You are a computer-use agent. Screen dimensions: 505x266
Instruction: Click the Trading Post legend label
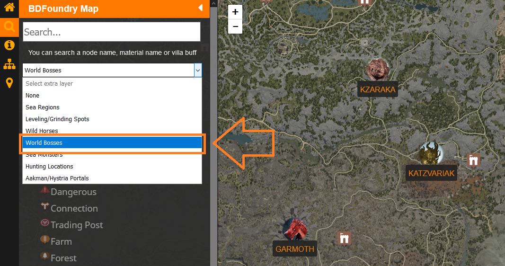point(77,225)
